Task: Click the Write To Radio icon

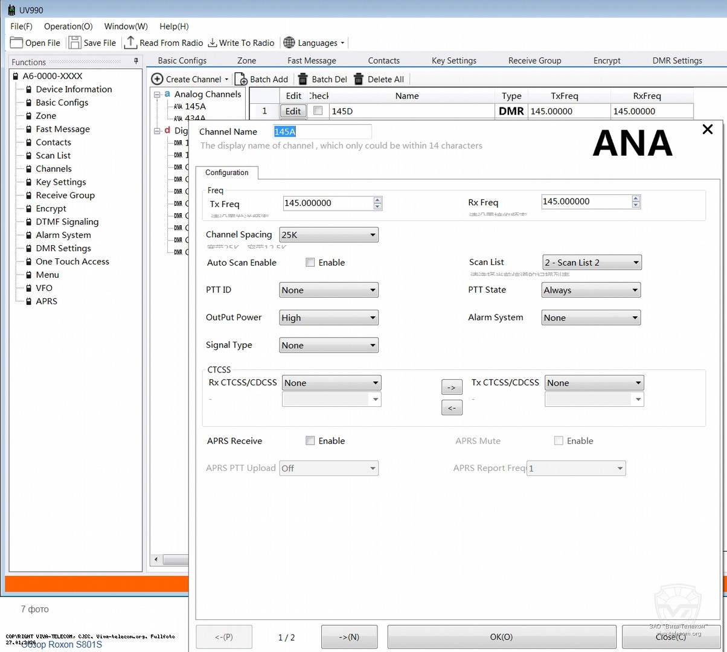Action: (213, 43)
